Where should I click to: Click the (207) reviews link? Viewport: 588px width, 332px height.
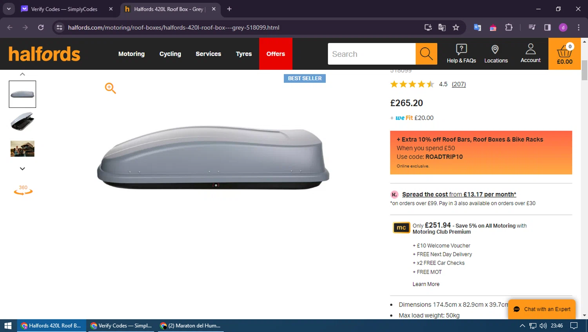coord(459,84)
